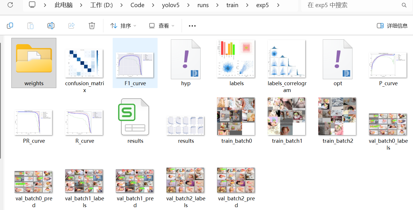Select the train_batch1 image thumbnail

[x=287, y=116]
